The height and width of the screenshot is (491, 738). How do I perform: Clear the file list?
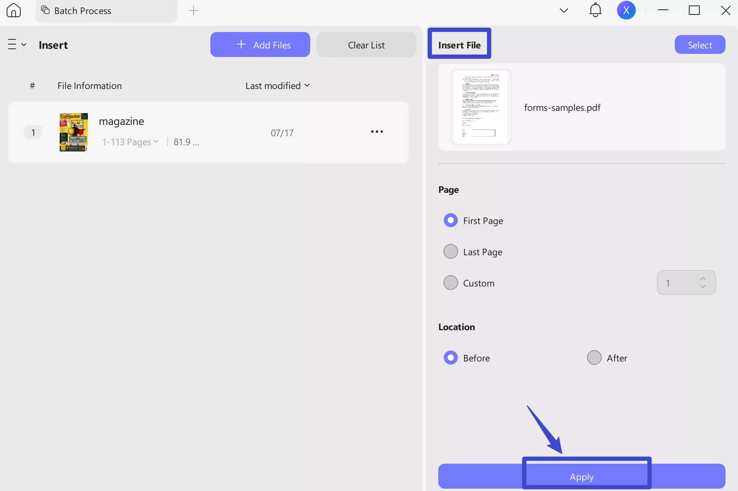pos(366,44)
